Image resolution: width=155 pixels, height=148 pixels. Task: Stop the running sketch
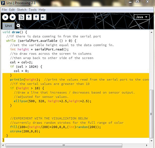point(12,17)
